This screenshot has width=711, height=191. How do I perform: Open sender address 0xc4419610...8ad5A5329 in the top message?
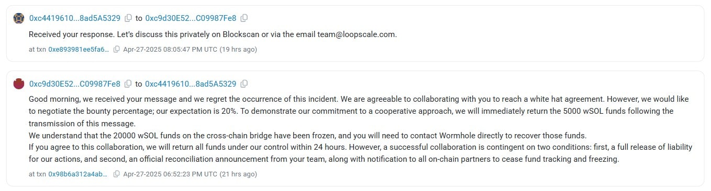point(75,18)
